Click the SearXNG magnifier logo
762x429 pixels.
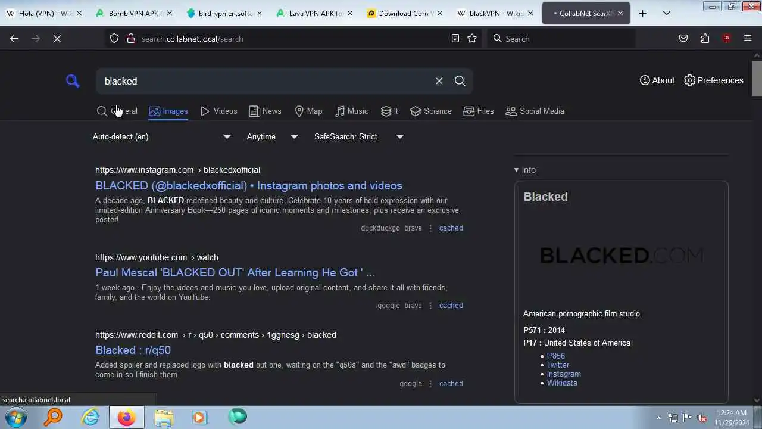pyautogui.click(x=73, y=81)
